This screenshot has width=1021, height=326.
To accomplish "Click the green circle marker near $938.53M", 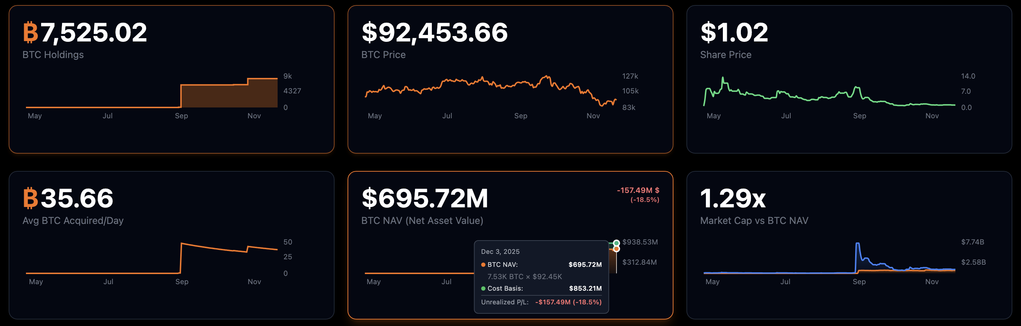I will (617, 243).
